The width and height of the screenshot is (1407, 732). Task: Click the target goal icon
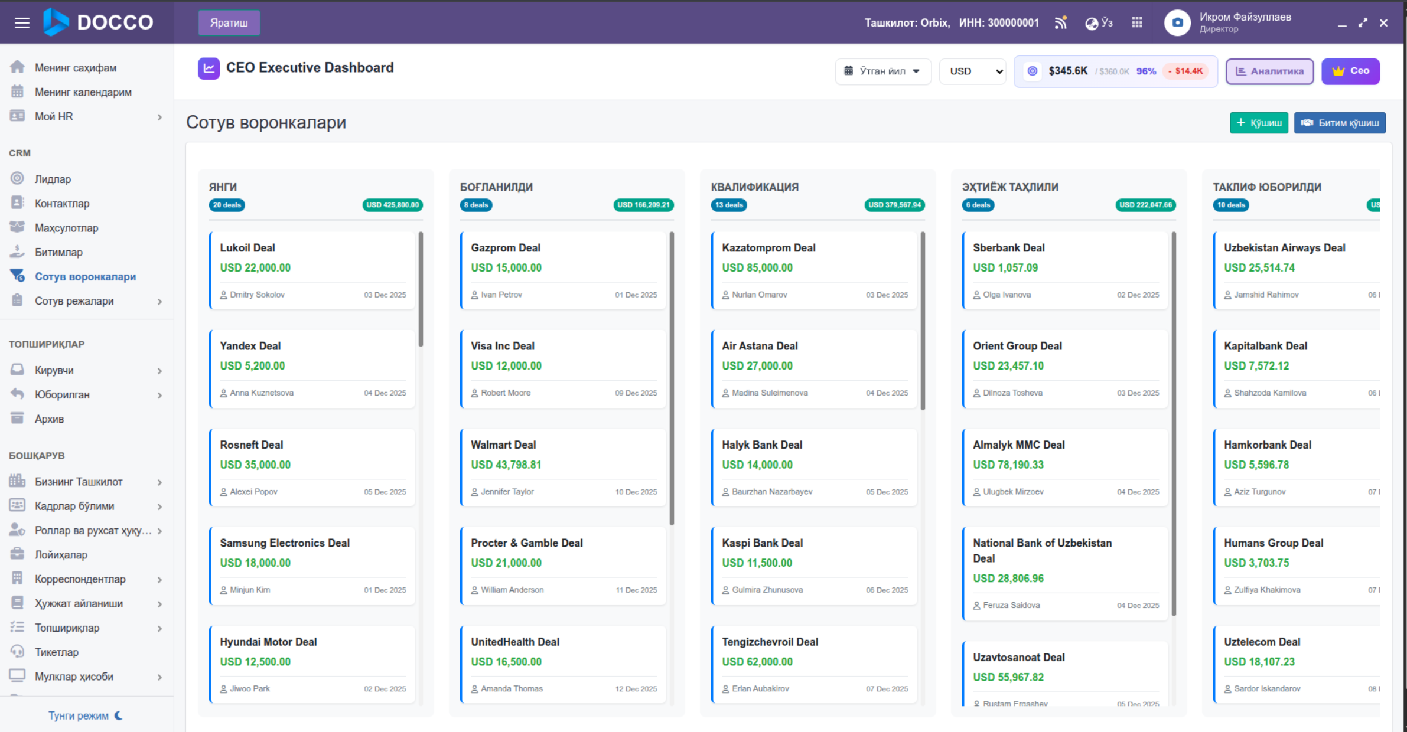(1033, 71)
